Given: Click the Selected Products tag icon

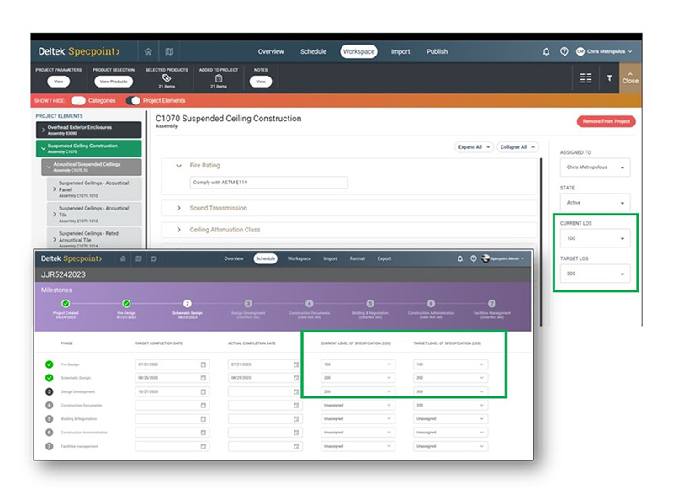Looking at the screenshot, I should [x=167, y=78].
